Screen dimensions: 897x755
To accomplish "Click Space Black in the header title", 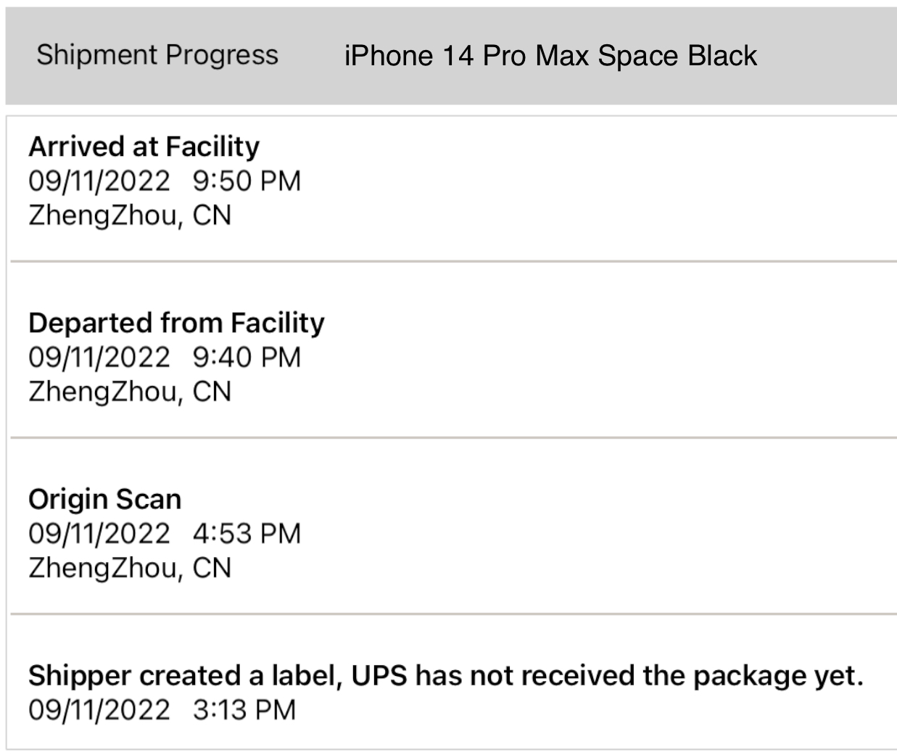I will coord(677,56).
